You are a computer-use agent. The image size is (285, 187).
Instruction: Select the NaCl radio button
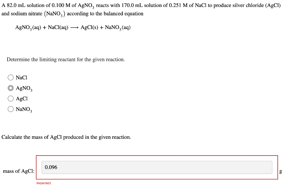coord(11,77)
